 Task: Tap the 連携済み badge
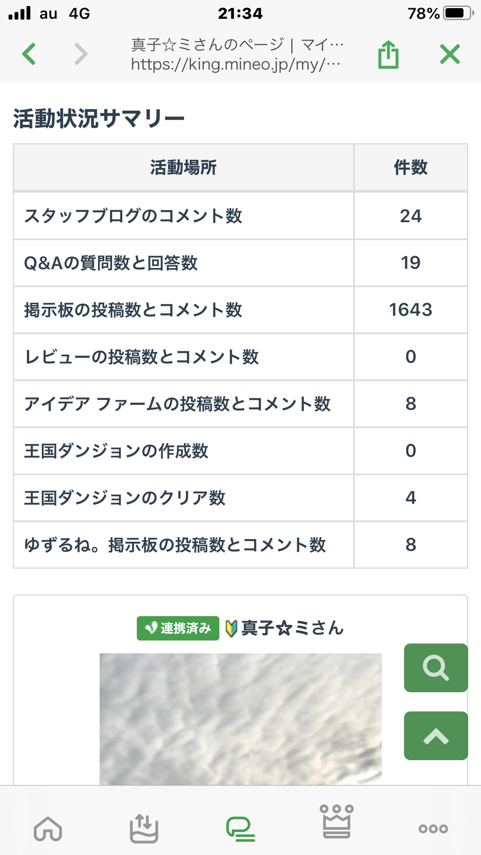(x=178, y=628)
